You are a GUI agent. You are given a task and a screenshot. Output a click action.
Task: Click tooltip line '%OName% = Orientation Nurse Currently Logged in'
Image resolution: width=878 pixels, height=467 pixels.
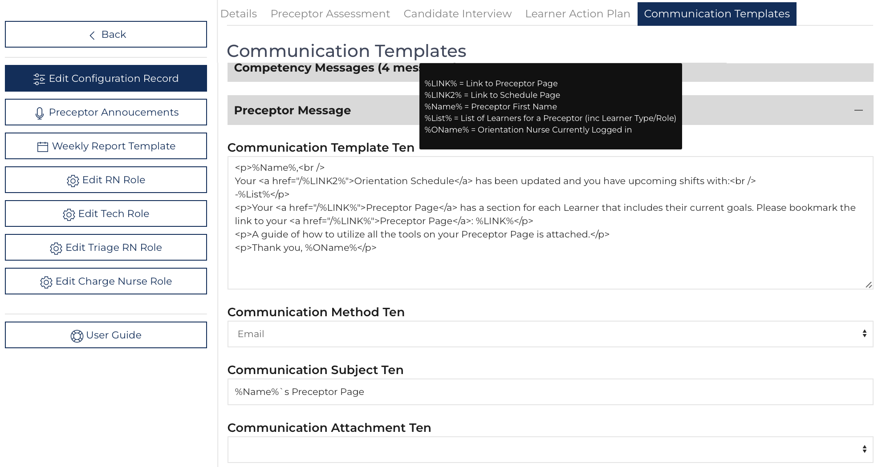pos(528,130)
